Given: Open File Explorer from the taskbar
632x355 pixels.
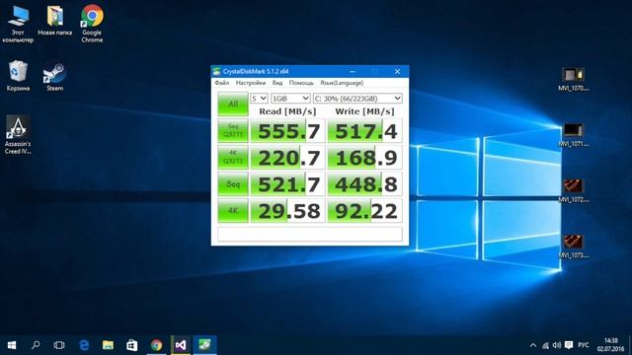Looking at the screenshot, I should coord(108,345).
